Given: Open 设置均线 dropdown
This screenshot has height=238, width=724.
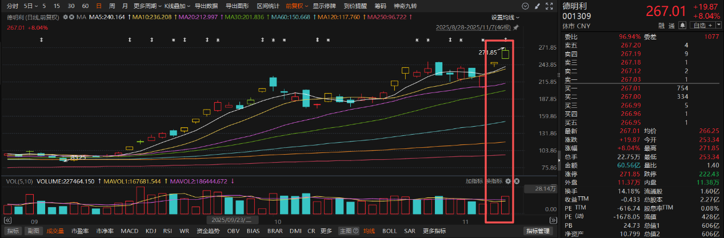Looking at the screenshot, I should 506,17.
